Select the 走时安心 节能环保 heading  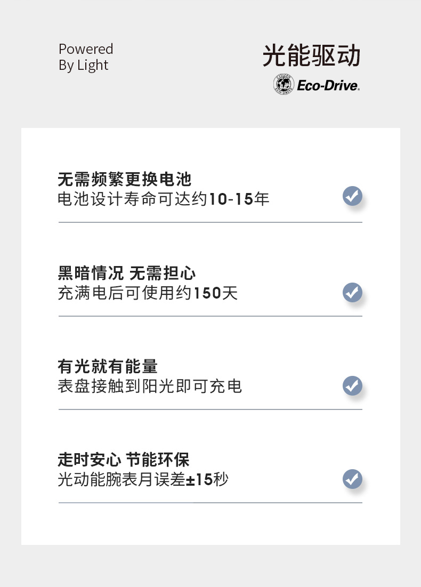click(x=124, y=460)
